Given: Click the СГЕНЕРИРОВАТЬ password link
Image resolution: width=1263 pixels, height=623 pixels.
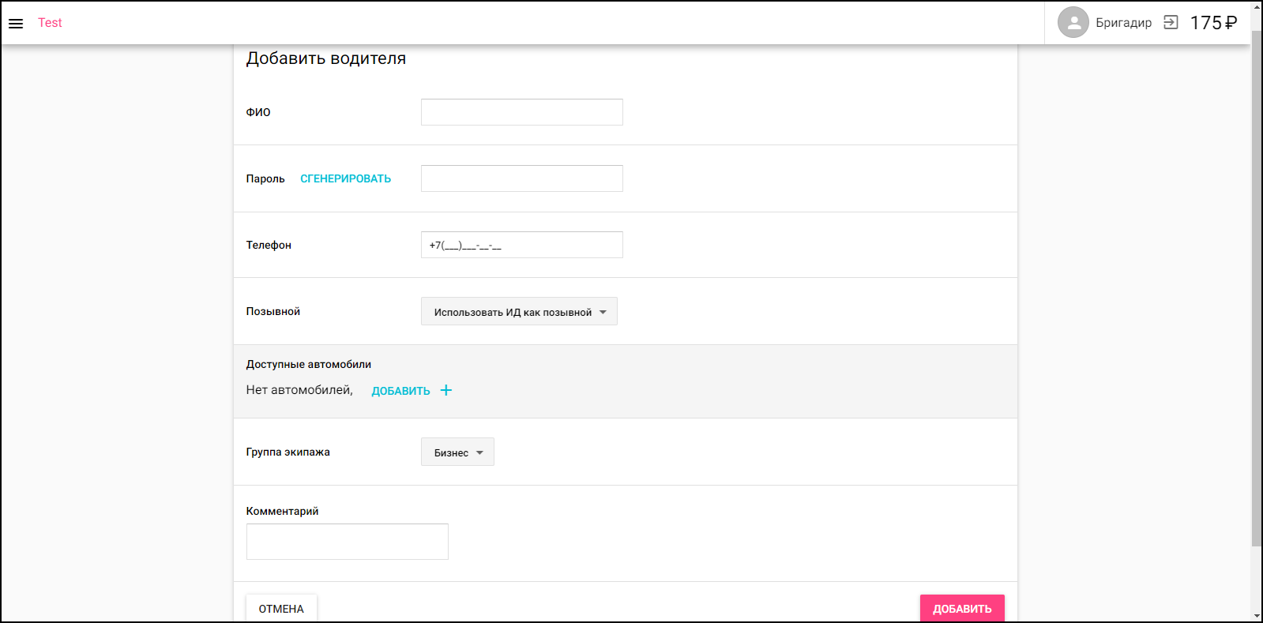Looking at the screenshot, I should [x=345, y=179].
